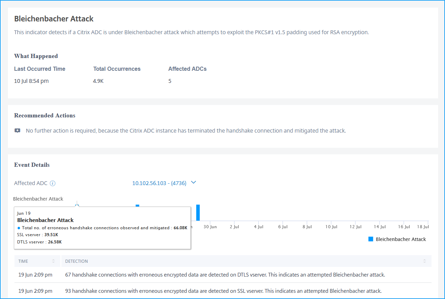Image resolution: width=445 pixels, height=299 pixels.
Task: Select the row about 93 handshake connections on SSL vserver
Action: pos(223,291)
